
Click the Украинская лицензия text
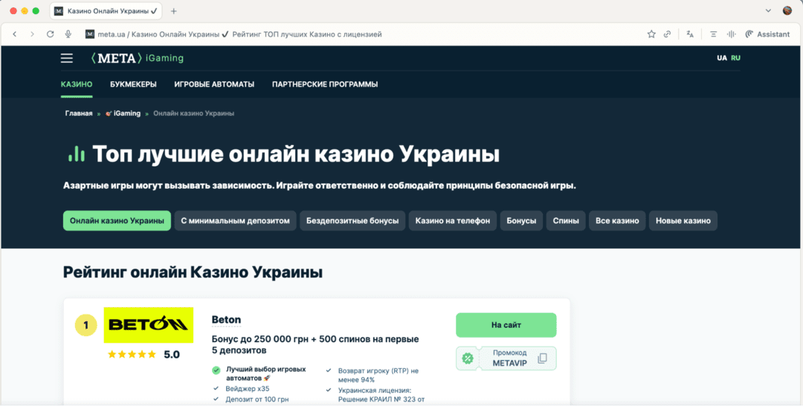point(381,395)
